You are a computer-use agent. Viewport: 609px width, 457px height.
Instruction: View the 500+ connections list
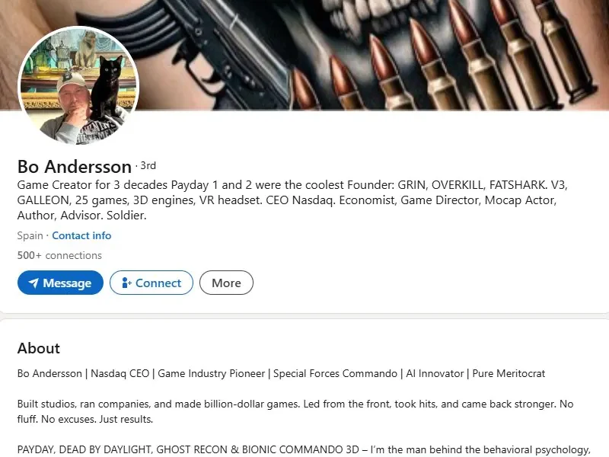[59, 255]
